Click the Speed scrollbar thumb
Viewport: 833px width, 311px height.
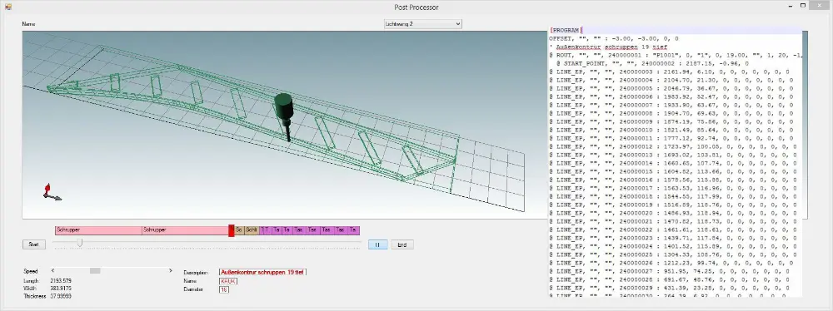tap(95, 270)
